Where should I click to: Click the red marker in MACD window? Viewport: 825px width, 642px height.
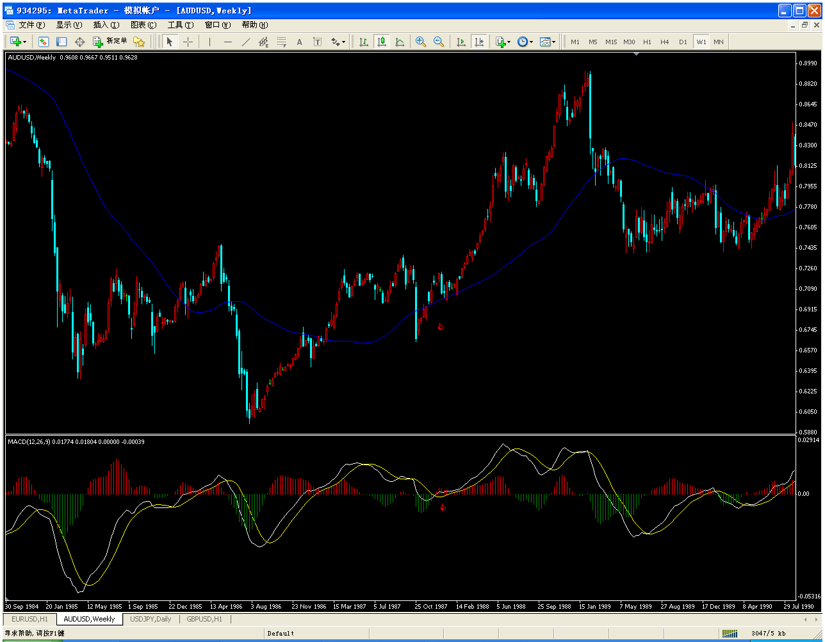coord(442,507)
